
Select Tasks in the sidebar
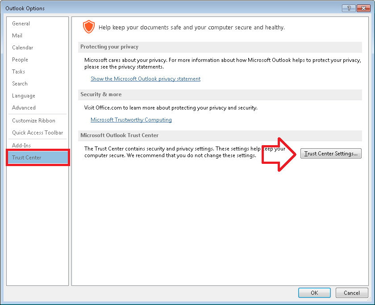[37, 72]
